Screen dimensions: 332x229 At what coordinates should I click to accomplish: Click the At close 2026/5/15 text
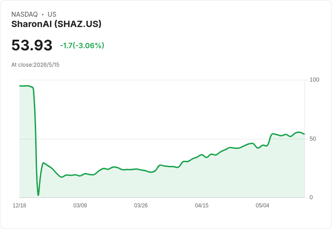(35, 65)
